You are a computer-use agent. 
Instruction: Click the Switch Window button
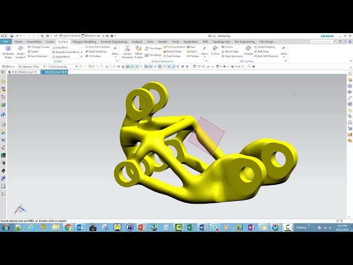tap(69, 36)
